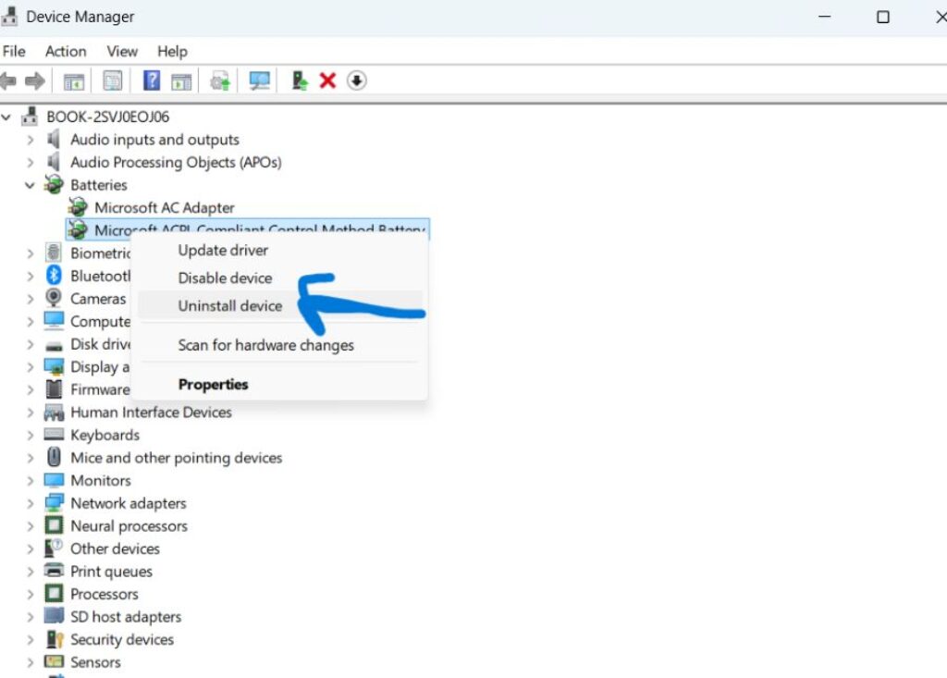
Task: Click Show/Hide Console Tree toolbar icon
Action: (74, 81)
